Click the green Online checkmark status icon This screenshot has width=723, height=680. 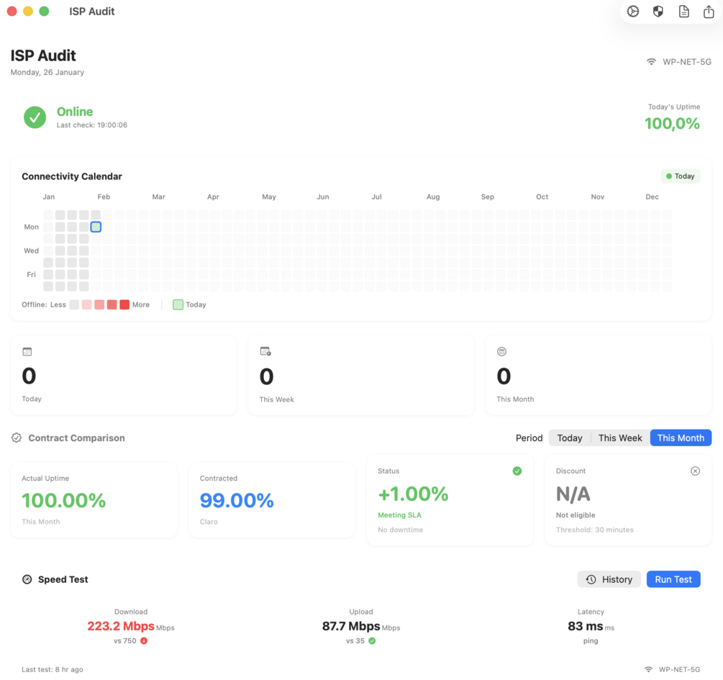click(x=35, y=117)
